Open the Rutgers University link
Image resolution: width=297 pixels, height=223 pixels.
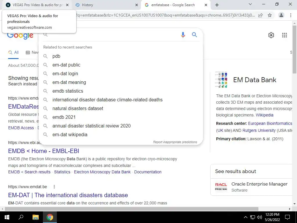pos(259,130)
